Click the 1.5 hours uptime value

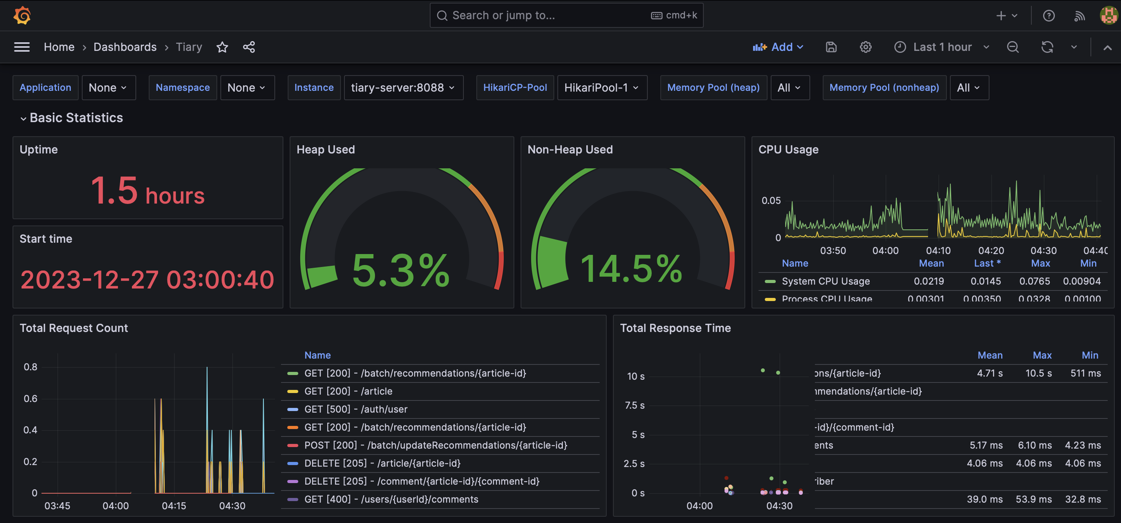(x=148, y=191)
